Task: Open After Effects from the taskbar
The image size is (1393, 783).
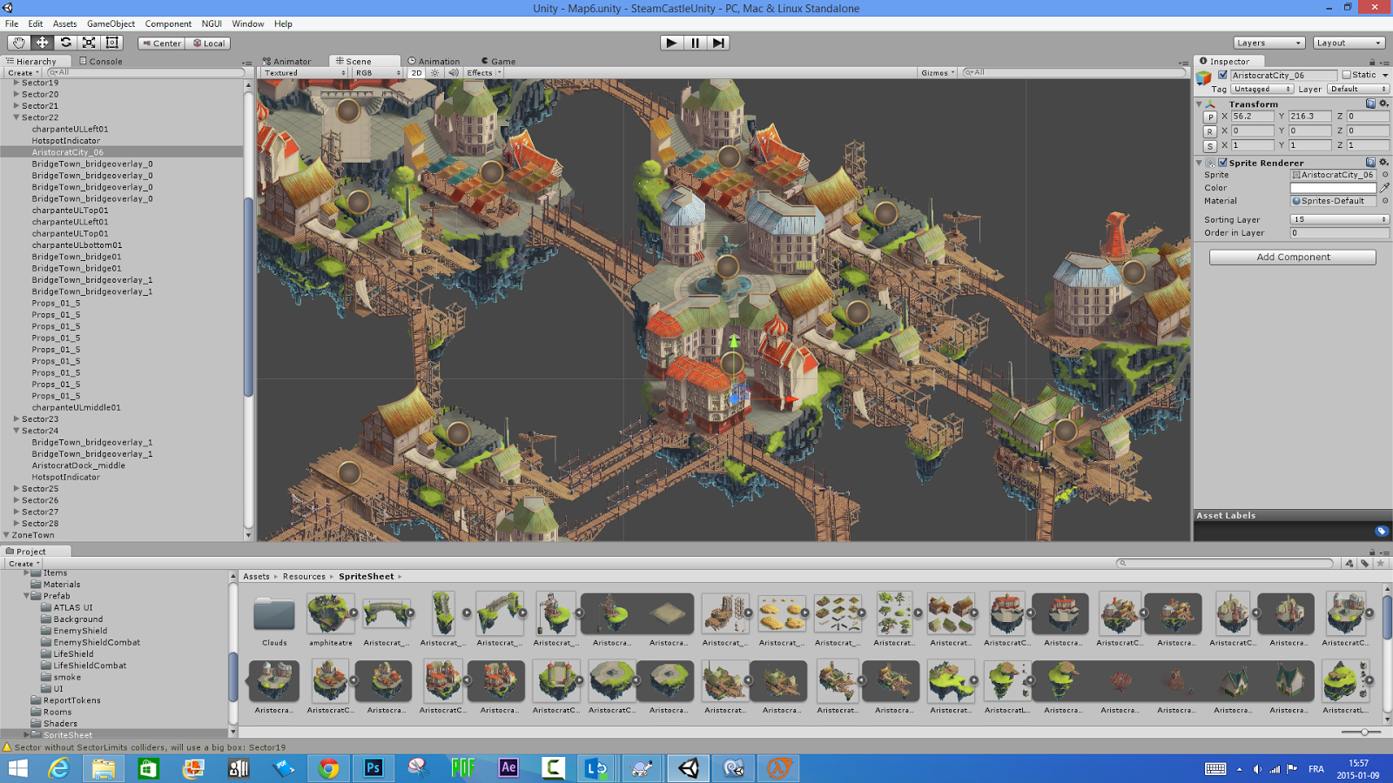Action: tap(508, 768)
